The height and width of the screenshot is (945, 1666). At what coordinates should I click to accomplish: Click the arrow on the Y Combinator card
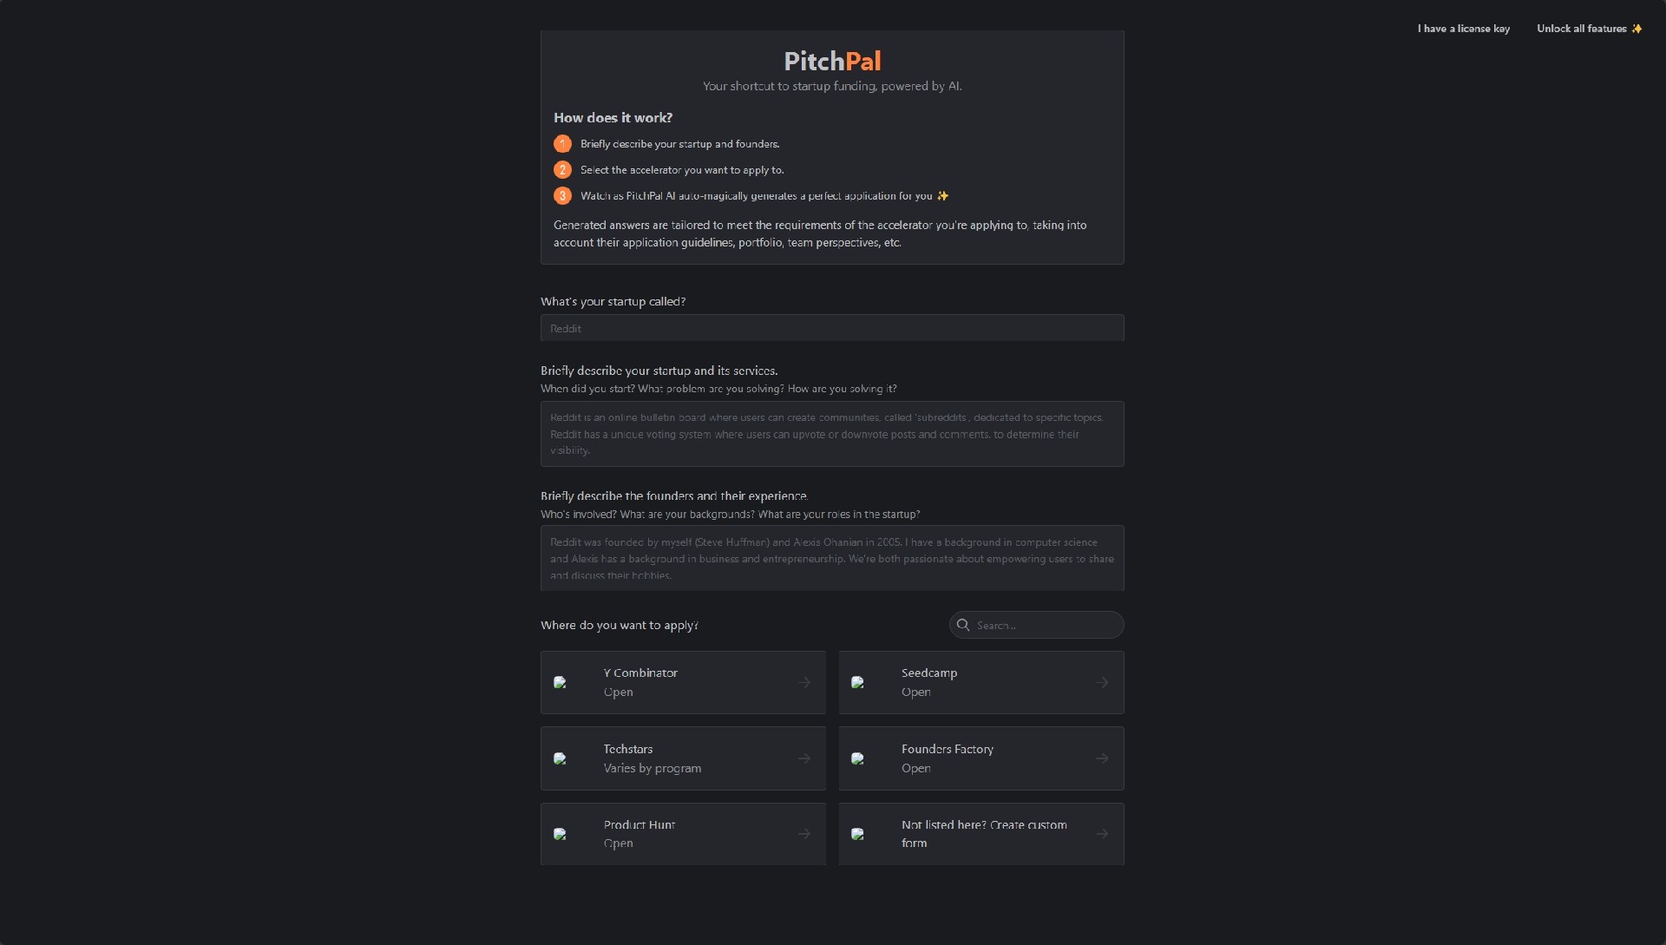[x=804, y=683]
